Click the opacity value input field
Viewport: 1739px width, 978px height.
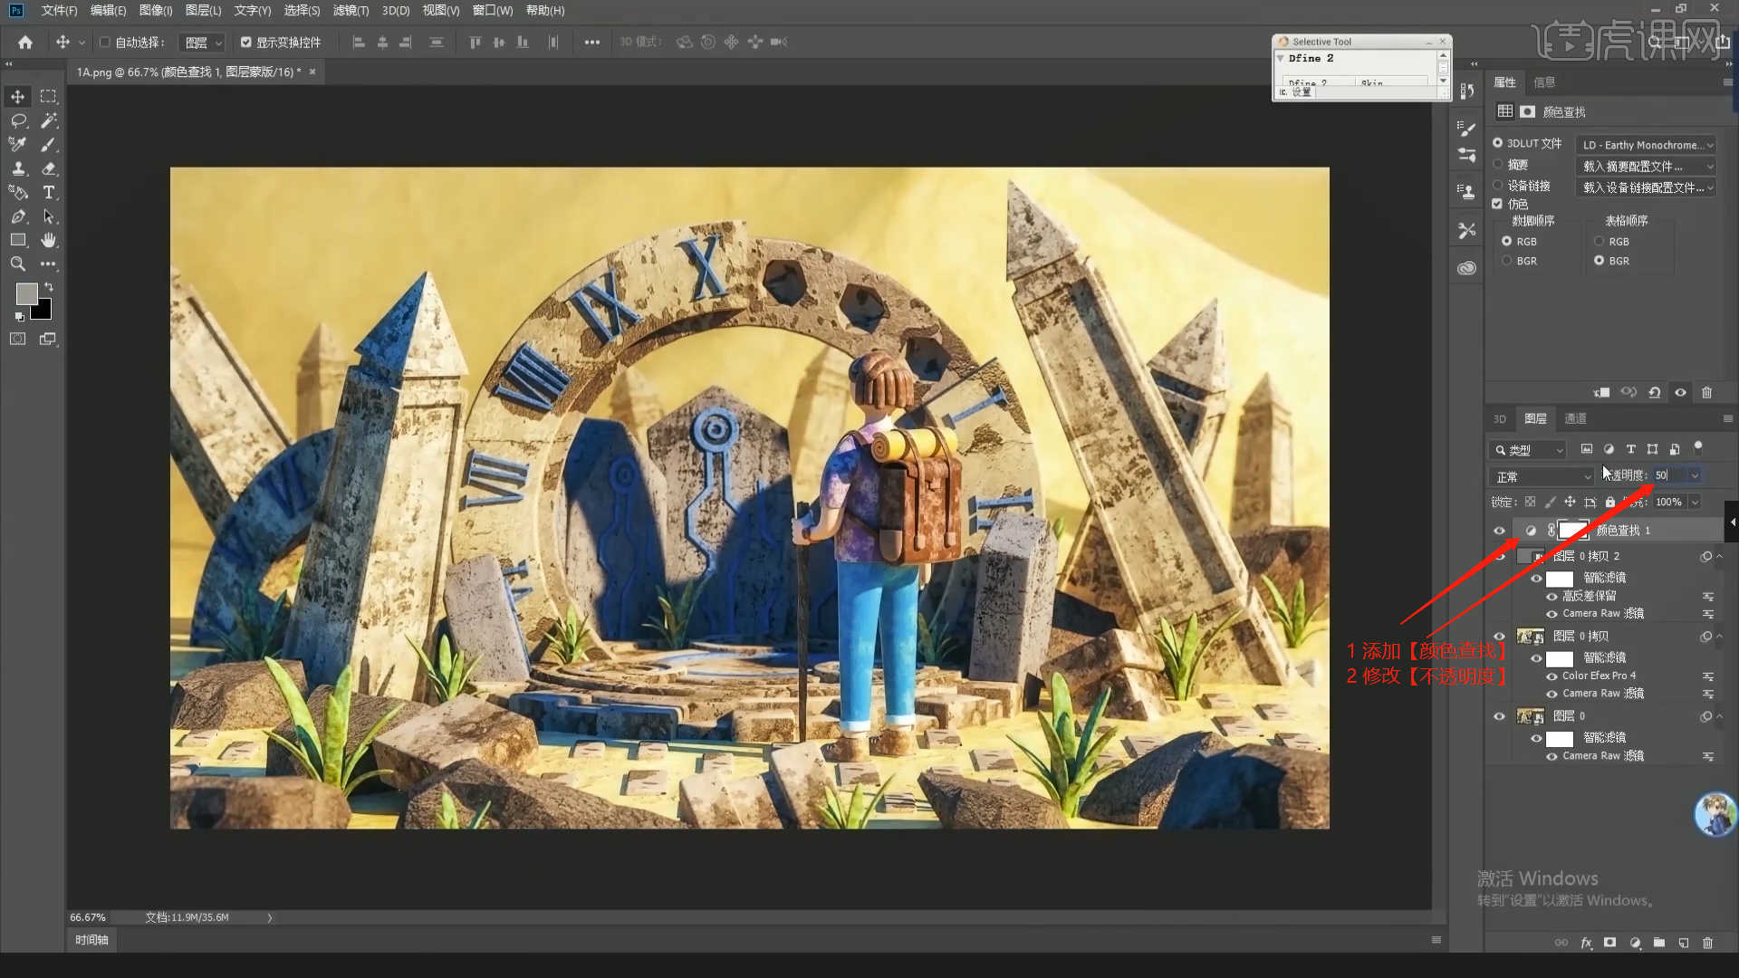1667,475
